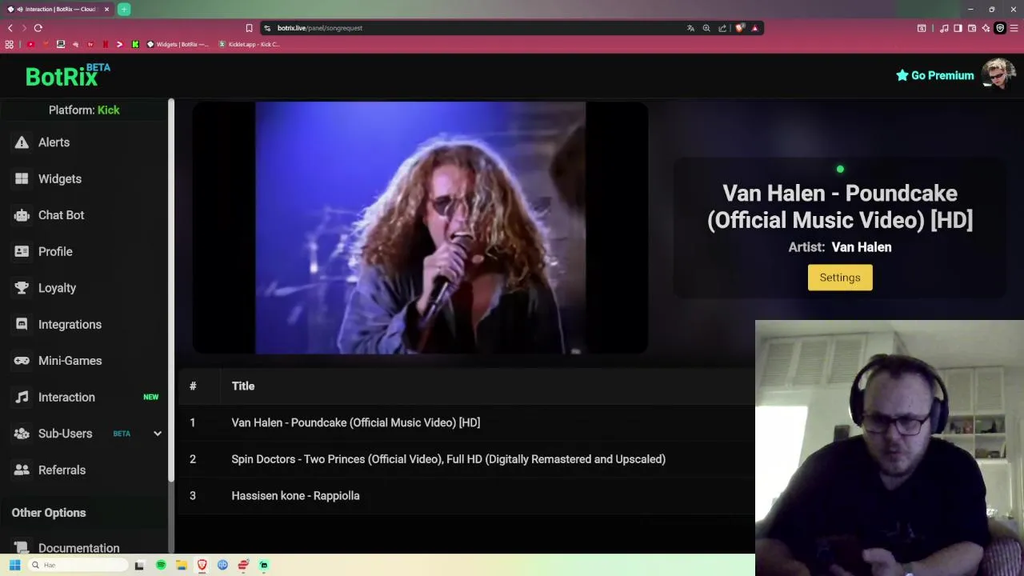
Task: Click the Interaction music note icon
Action: [22, 397]
